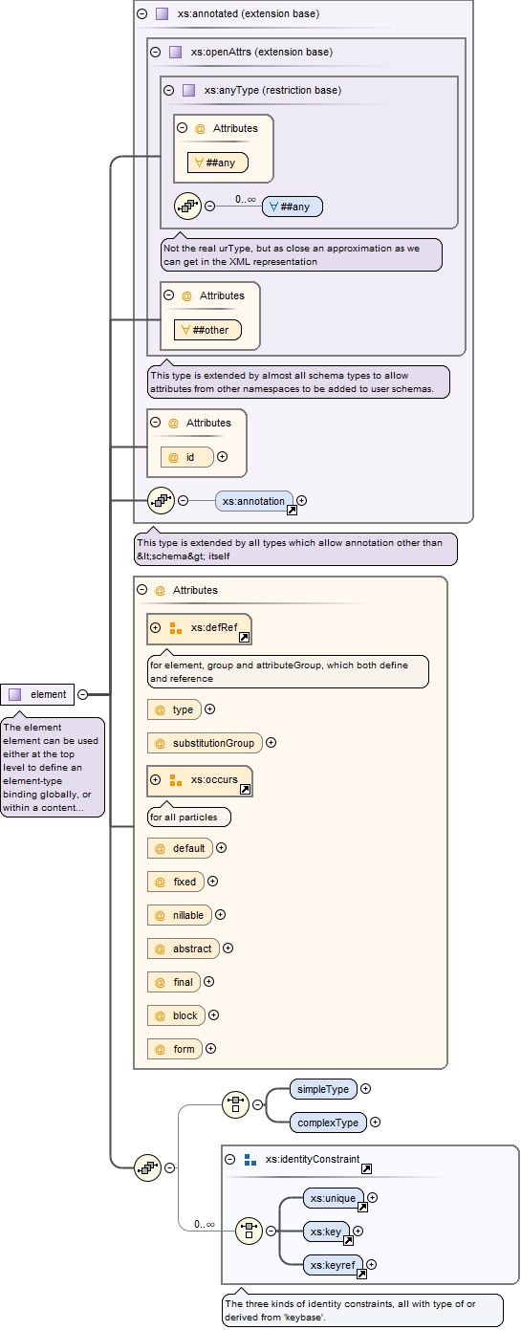Click the xs:defRef attribute group icon
Viewport: 521px width, 1330px height.
point(175,628)
